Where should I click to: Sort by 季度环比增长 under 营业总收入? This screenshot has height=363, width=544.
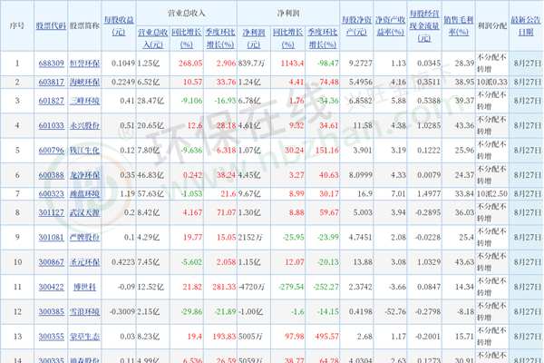coord(220,38)
